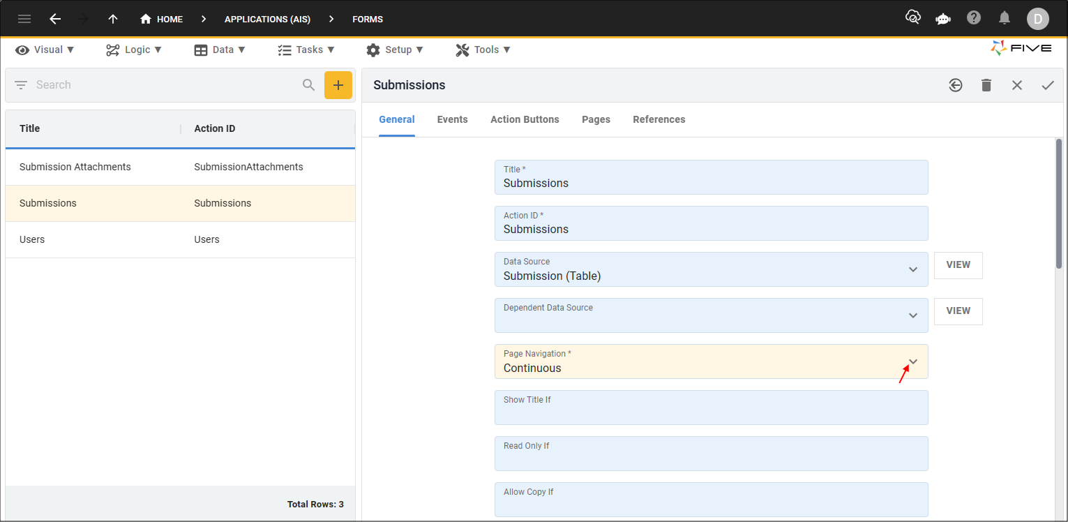Open the hamburger navigation menu
Viewport: 1068px width, 522px height.
(24, 19)
